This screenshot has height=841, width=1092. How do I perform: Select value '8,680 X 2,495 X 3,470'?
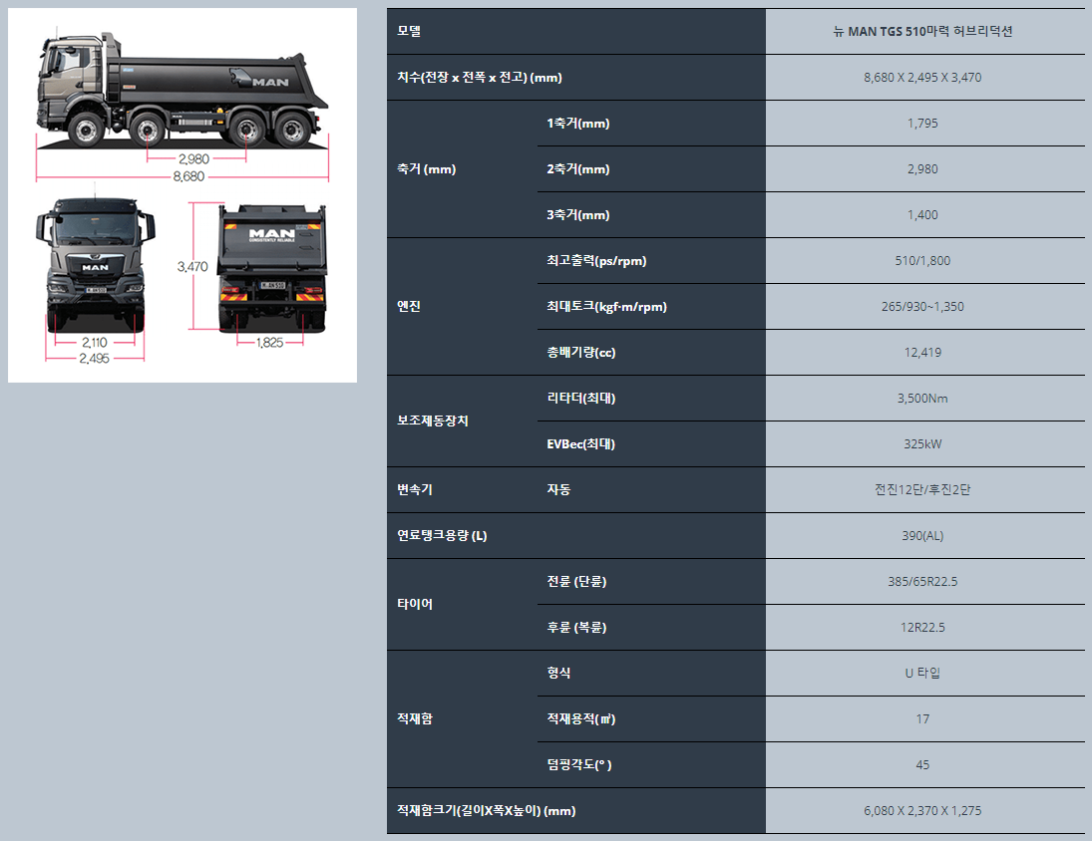pyautogui.click(x=922, y=77)
